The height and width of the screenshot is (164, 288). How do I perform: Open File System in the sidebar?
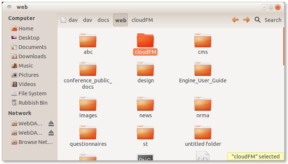coord(29,94)
